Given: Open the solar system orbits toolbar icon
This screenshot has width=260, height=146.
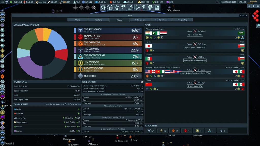Looking at the screenshot, I should (x=110, y=8).
